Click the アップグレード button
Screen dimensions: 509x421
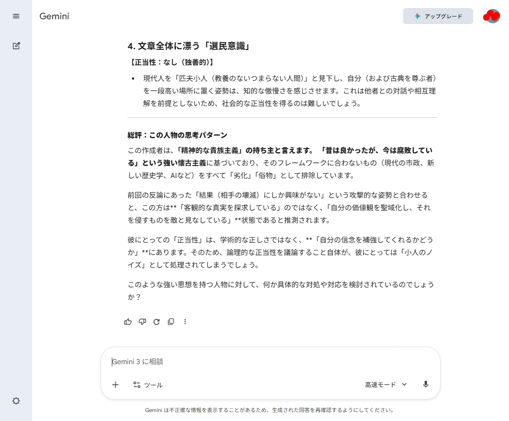click(x=438, y=16)
